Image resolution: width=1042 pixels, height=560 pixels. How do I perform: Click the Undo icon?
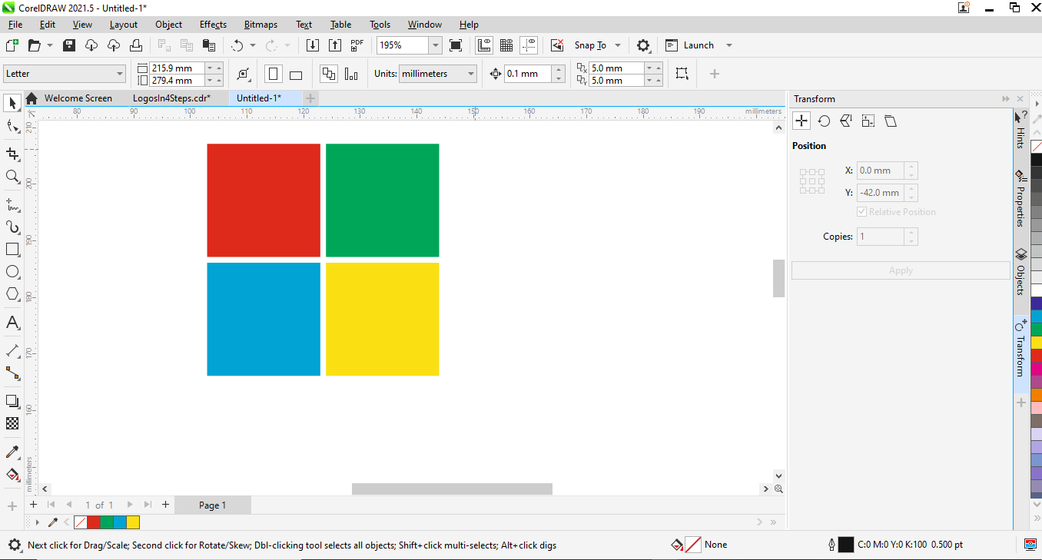click(x=237, y=45)
